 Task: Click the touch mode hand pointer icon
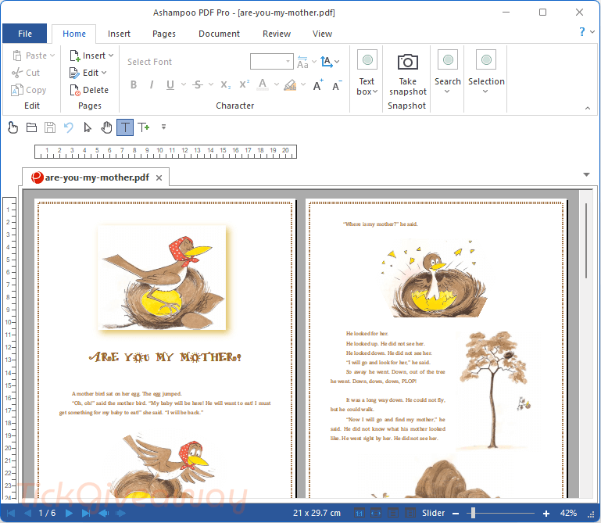point(13,127)
